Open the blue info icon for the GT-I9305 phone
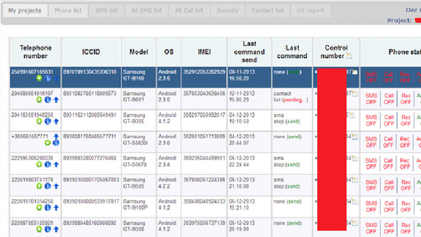This screenshot has width=421, height=237. [48, 122]
